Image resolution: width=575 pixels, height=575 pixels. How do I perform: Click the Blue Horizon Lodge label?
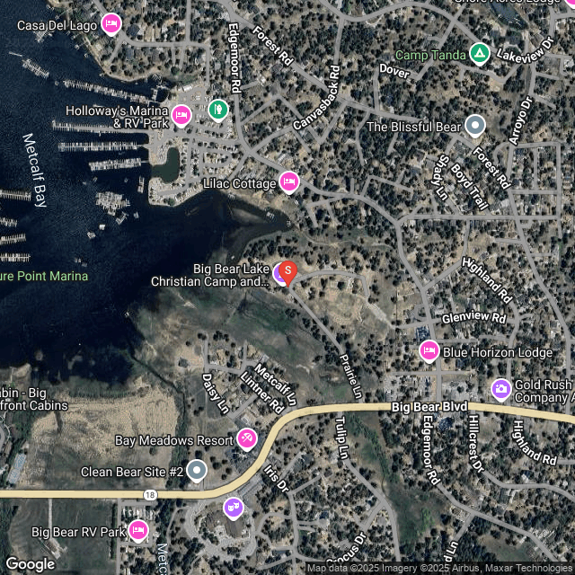[498, 352]
